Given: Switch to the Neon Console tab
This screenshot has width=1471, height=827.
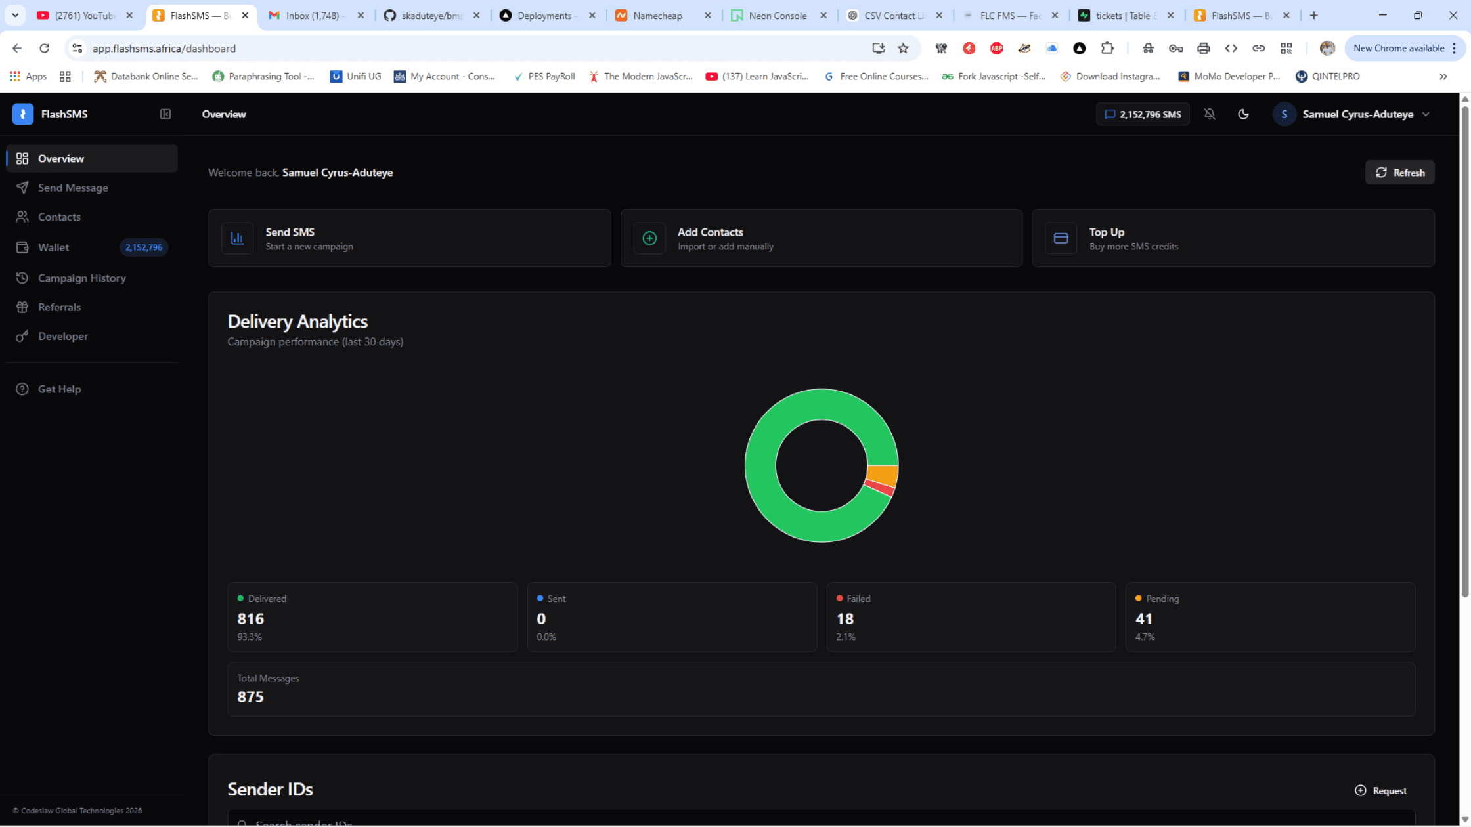Looking at the screenshot, I should [x=777, y=16].
